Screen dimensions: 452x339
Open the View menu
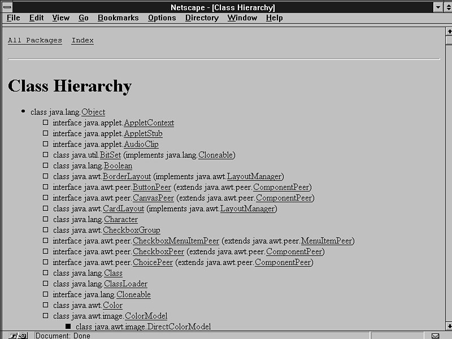(61, 18)
